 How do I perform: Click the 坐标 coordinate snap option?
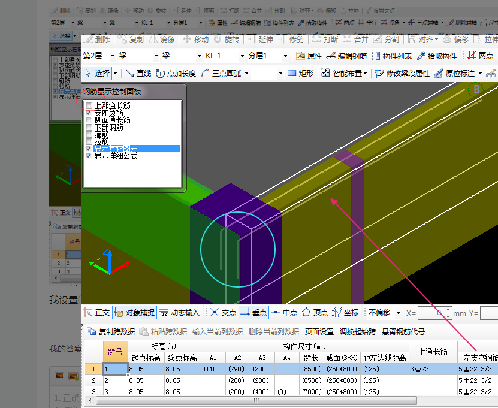coord(345,313)
